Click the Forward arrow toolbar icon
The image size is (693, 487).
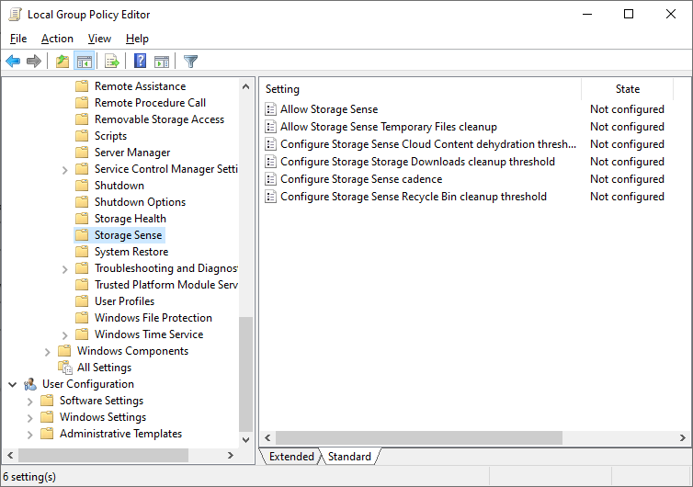tap(34, 61)
